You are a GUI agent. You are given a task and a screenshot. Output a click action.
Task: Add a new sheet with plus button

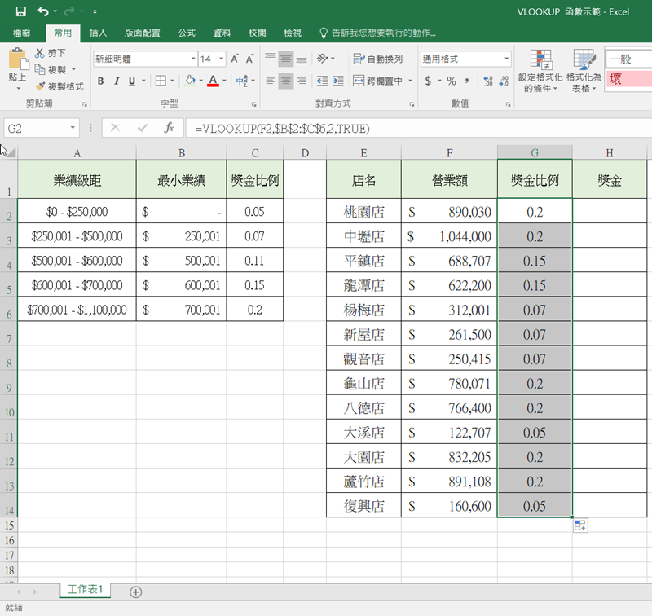tap(136, 592)
